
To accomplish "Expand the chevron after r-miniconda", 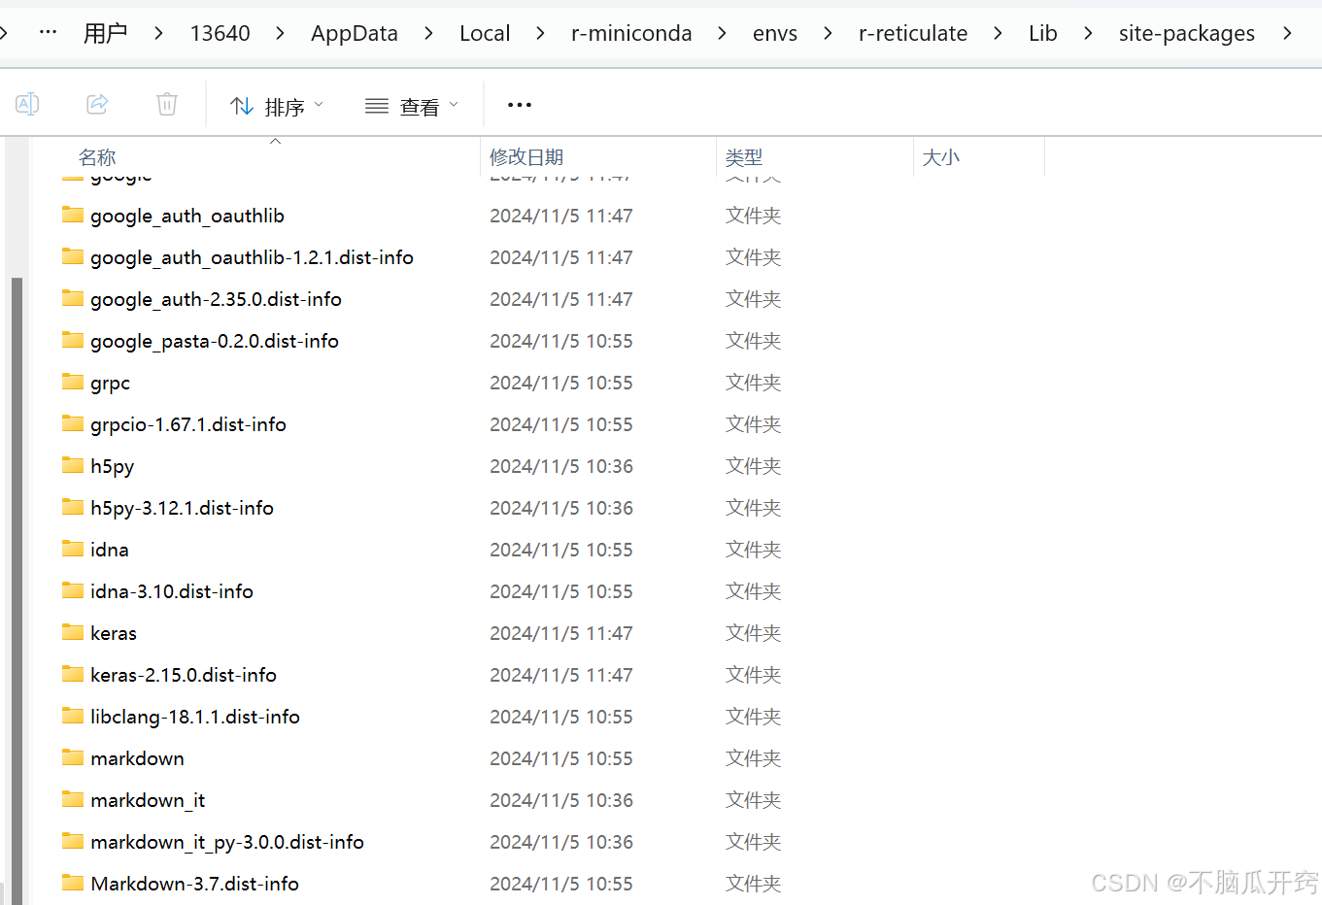I will click(722, 33).
